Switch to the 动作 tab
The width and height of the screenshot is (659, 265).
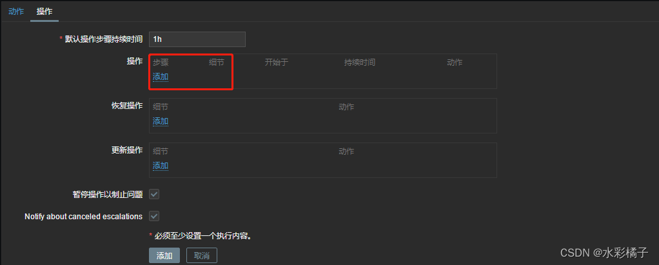click(16, 12)
